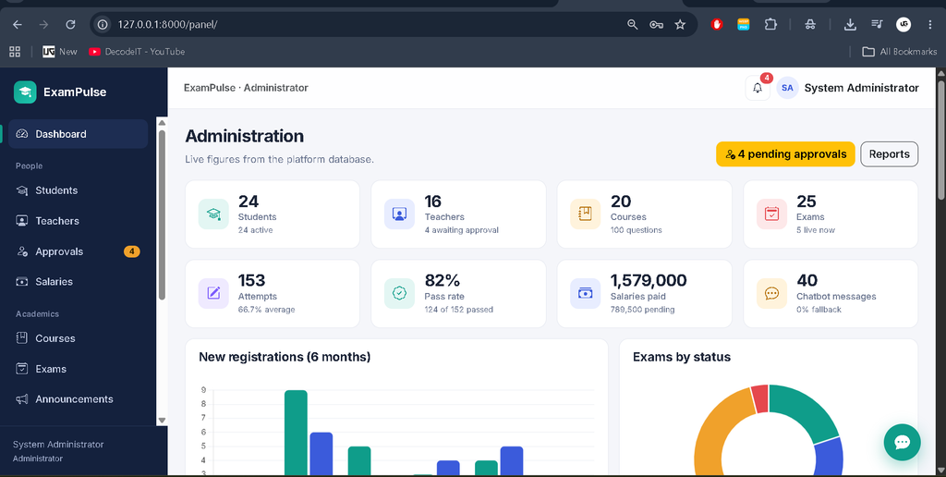The image size is (946, 477).
Task: Open Students in the sidebar
Action: click(x=78, y=190)
